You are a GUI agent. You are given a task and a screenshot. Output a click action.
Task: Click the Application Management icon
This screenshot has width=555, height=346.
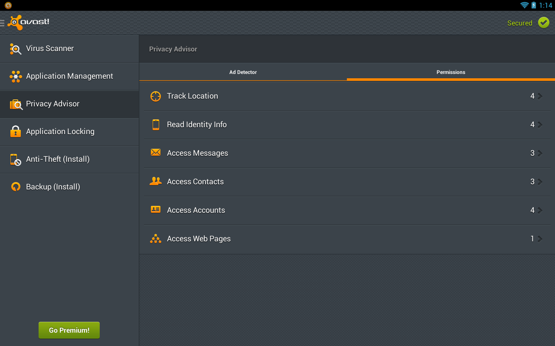[x=16, y=77]
